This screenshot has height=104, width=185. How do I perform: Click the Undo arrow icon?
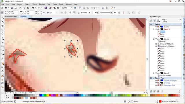point(33,8)
